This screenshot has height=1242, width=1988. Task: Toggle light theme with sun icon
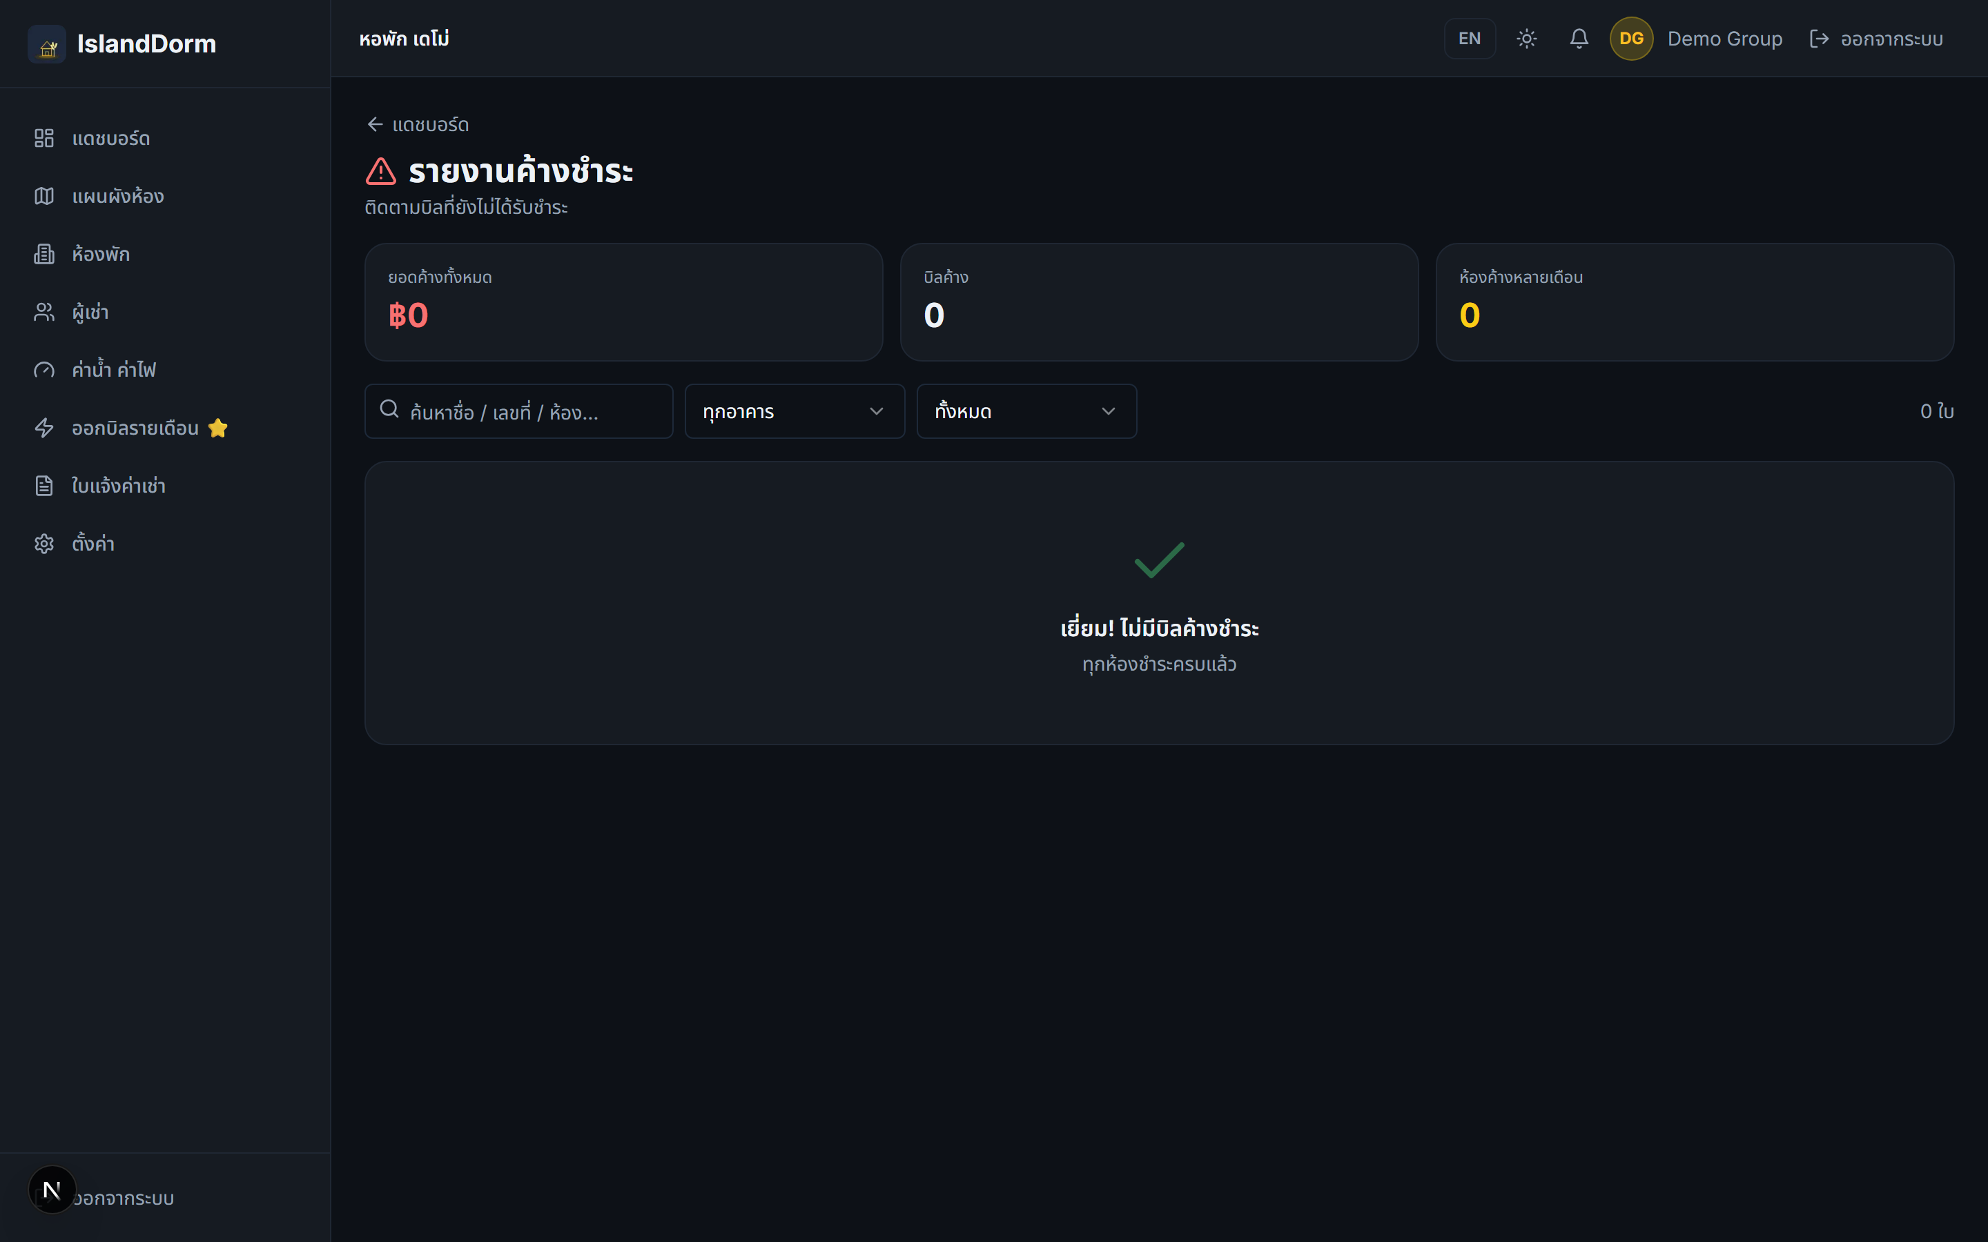tap(1526, 39)
